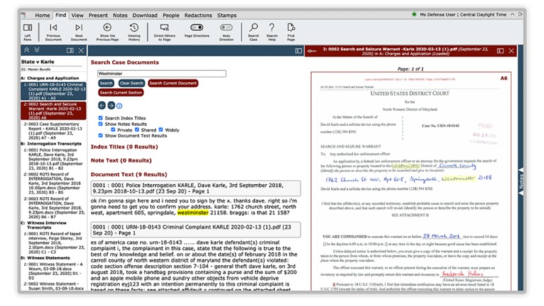Screen dimensions: 544x306
Task: Click Search Current Document button
Action: click(173, 84)
